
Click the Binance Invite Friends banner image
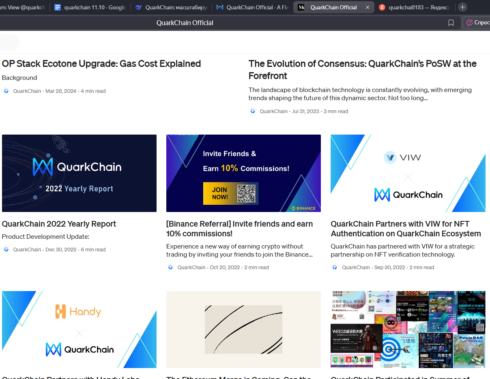[243, 173]
